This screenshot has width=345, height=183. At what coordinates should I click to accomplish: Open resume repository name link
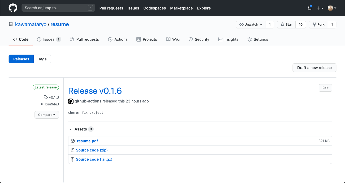pyautogui.click(x=59, y=24)
